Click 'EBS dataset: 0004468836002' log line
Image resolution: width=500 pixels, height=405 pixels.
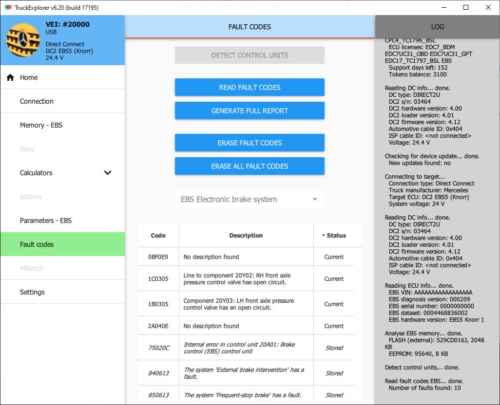click(428, 313)
